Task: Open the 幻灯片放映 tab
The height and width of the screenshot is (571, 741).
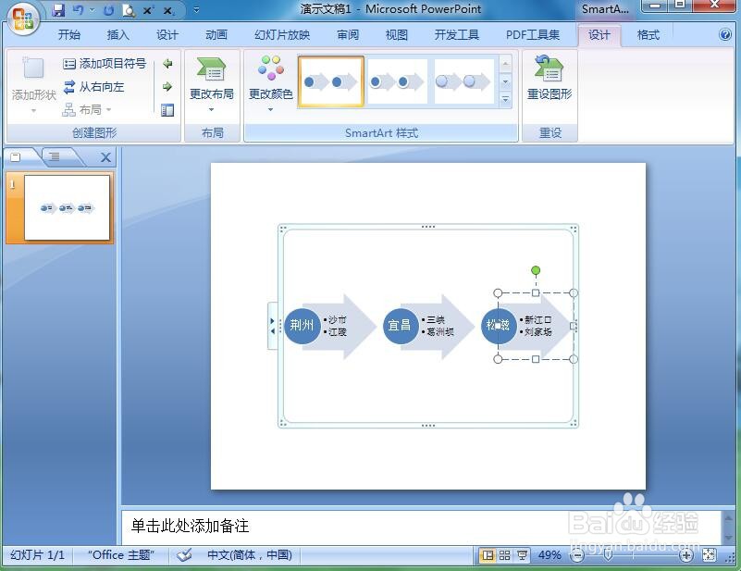Action: 282,34
